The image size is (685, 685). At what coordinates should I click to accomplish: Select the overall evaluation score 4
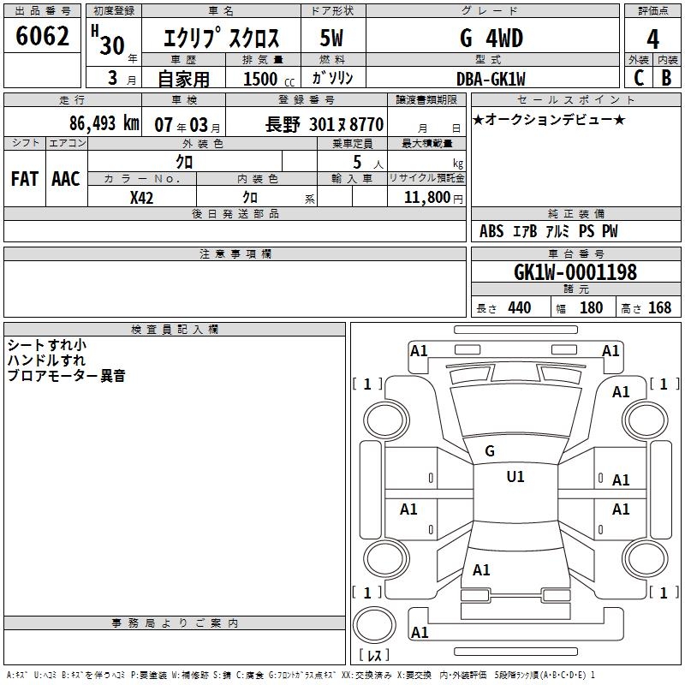(x=652, y=39)
